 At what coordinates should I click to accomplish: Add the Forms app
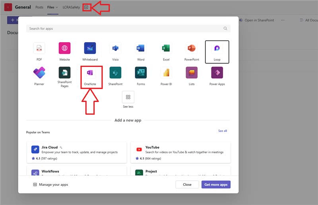coord(141,72)
